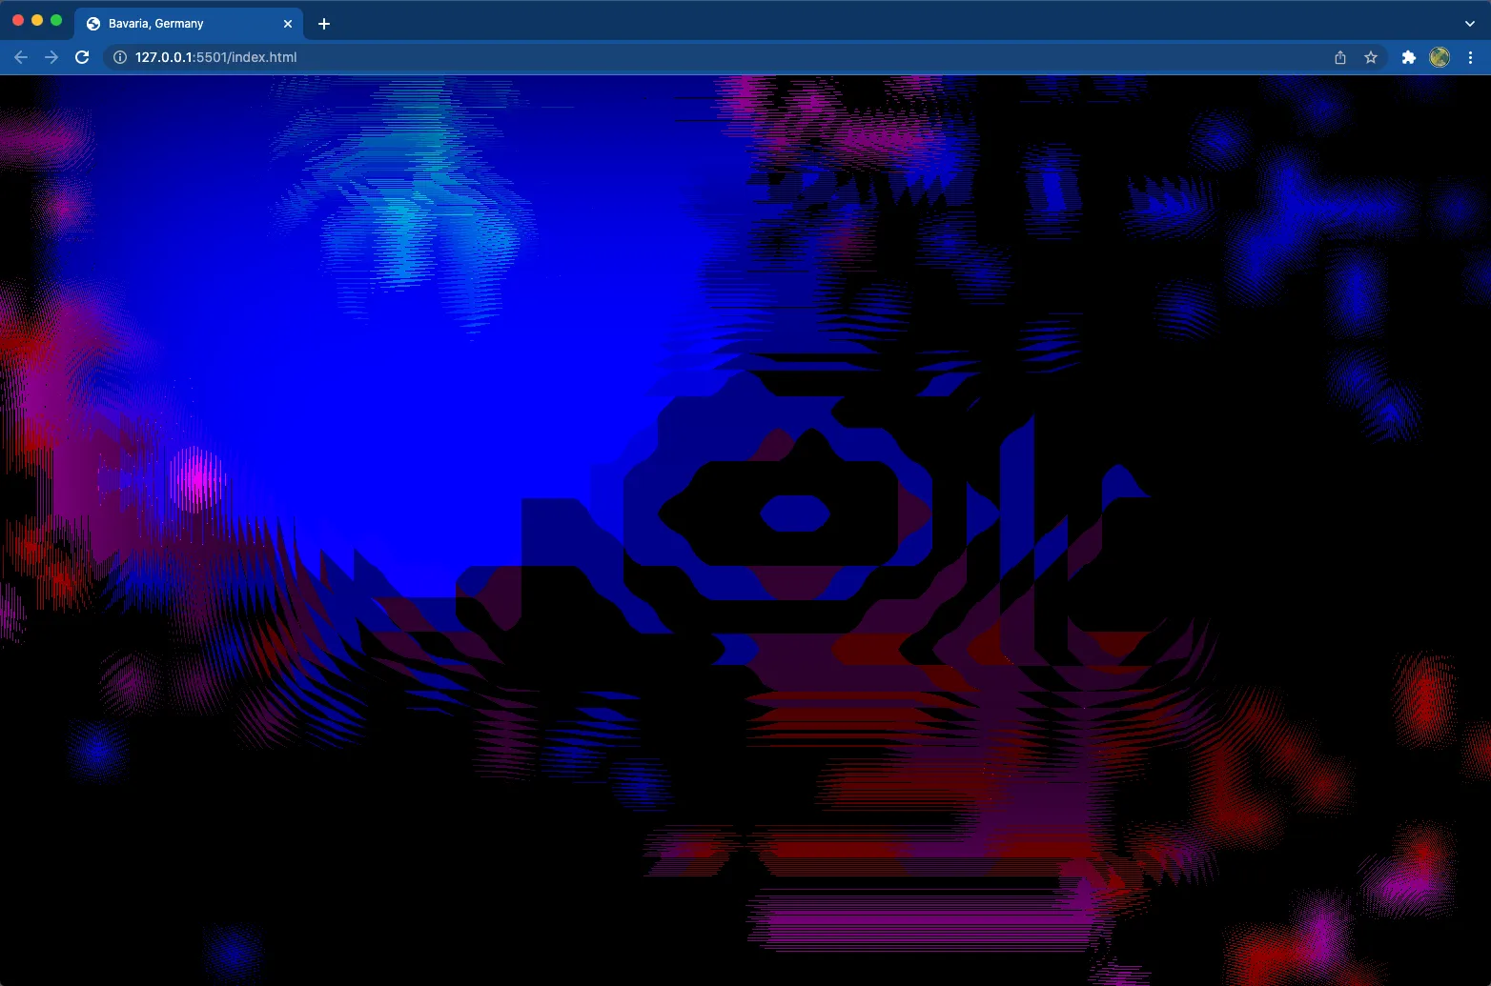This screenshot has height=986, width=1491.
Task: Reload the index.html page
Action: [82, 57]
